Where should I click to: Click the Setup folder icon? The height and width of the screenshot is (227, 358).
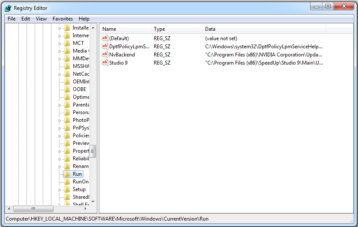(x=67, y=189)
